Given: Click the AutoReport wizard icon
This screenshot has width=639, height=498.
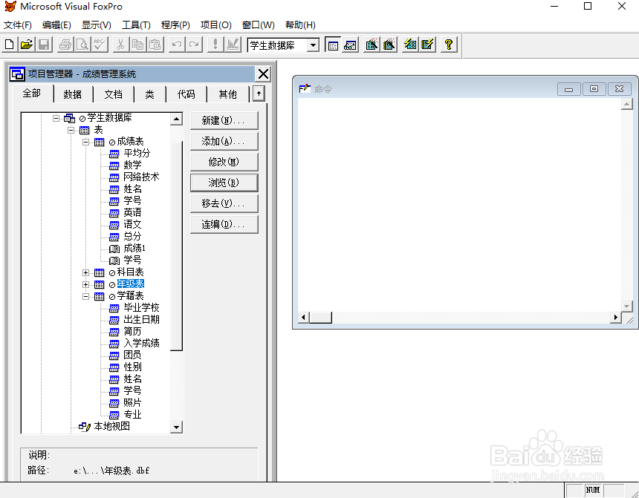Looking at the screenshot, I should (427, 45).
